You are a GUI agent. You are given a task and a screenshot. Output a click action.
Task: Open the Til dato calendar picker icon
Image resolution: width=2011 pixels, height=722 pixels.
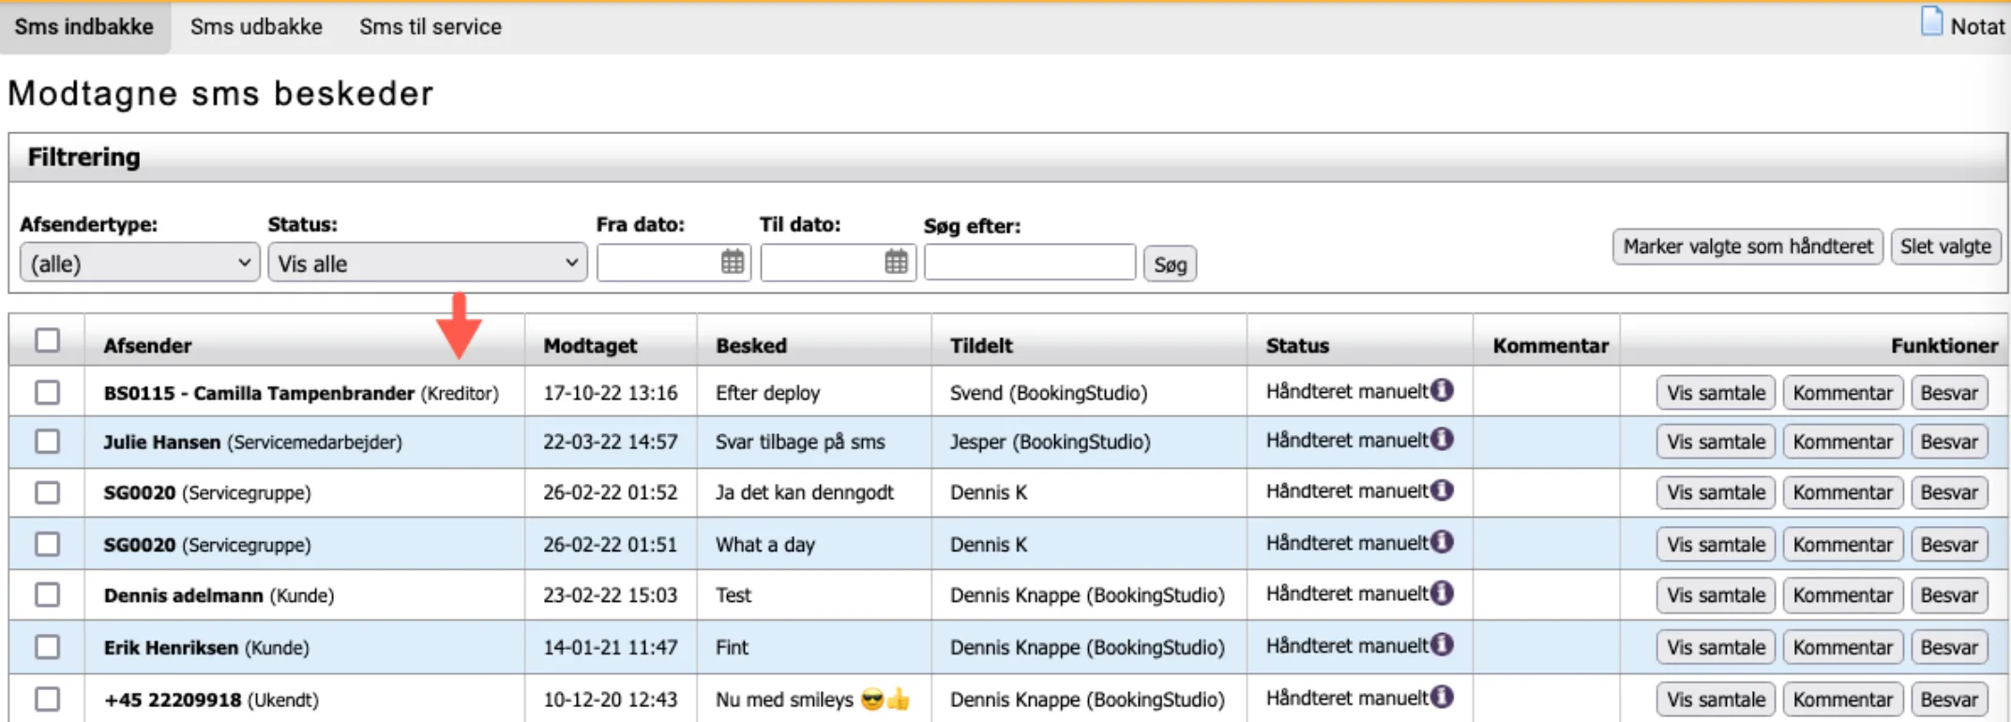click(896, 263)
